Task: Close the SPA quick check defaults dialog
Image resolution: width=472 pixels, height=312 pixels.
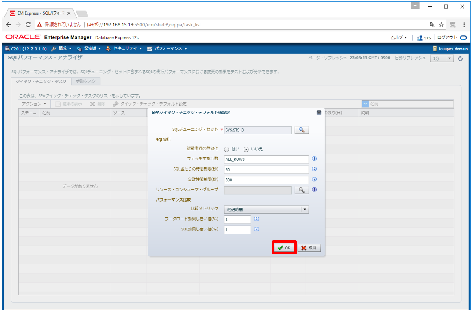Action: (319, 113)
